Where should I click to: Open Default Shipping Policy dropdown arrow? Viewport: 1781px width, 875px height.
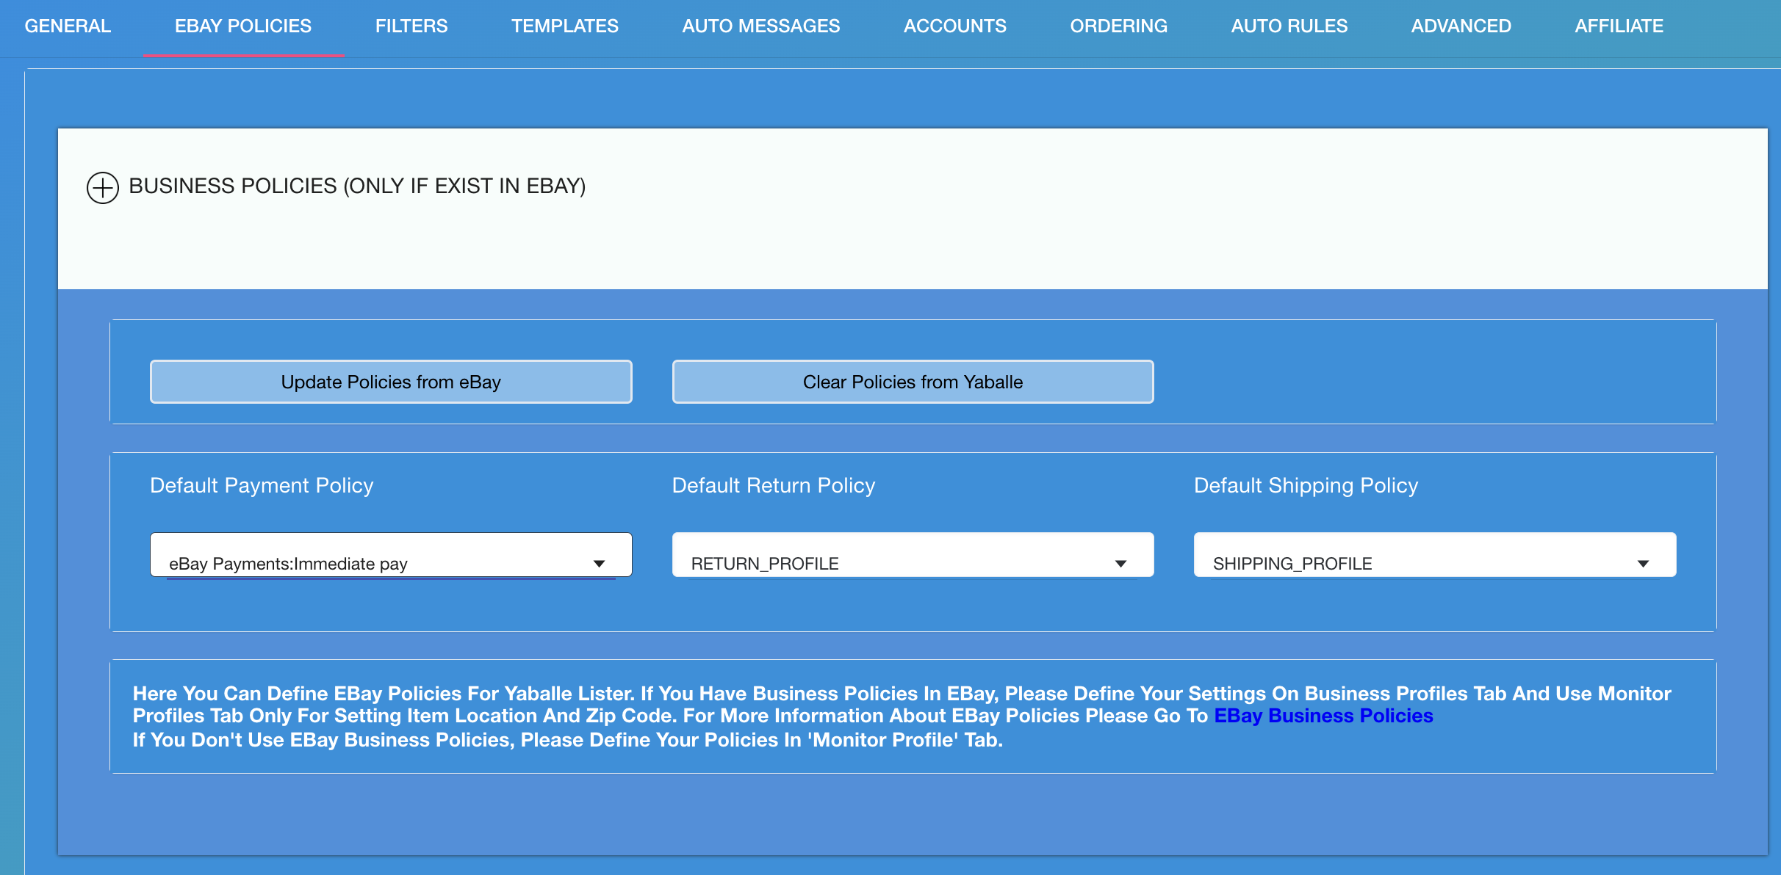pos(1643,564)
